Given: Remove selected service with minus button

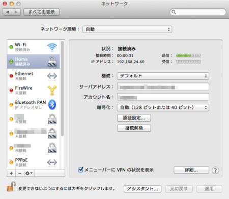Looking at the screenshot, I should point(20,173).
